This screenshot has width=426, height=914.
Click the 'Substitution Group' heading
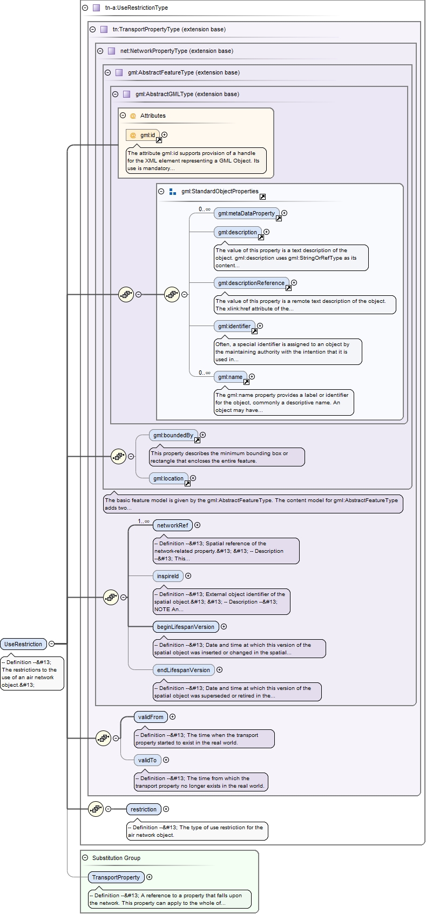[x=116, y=858]
